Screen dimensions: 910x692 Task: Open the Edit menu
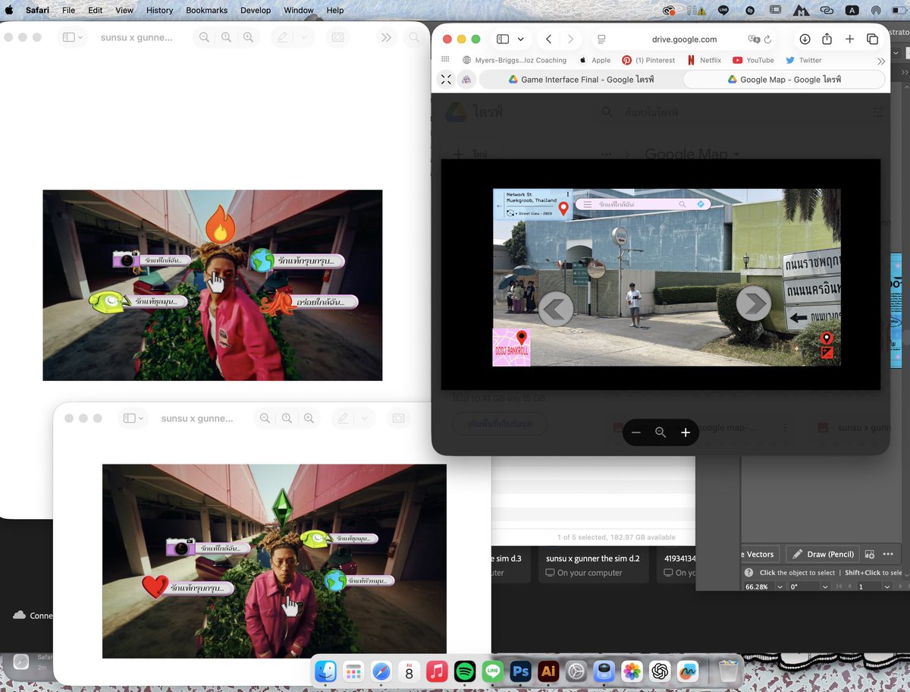(x=95, y=10)
